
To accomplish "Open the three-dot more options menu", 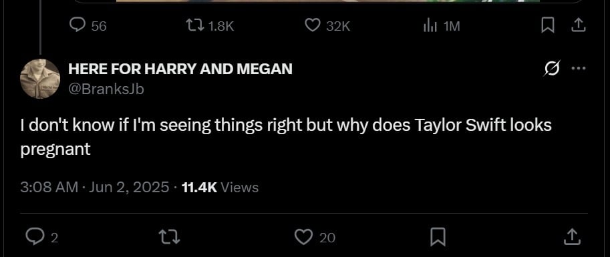I will (x=579, y=68).
